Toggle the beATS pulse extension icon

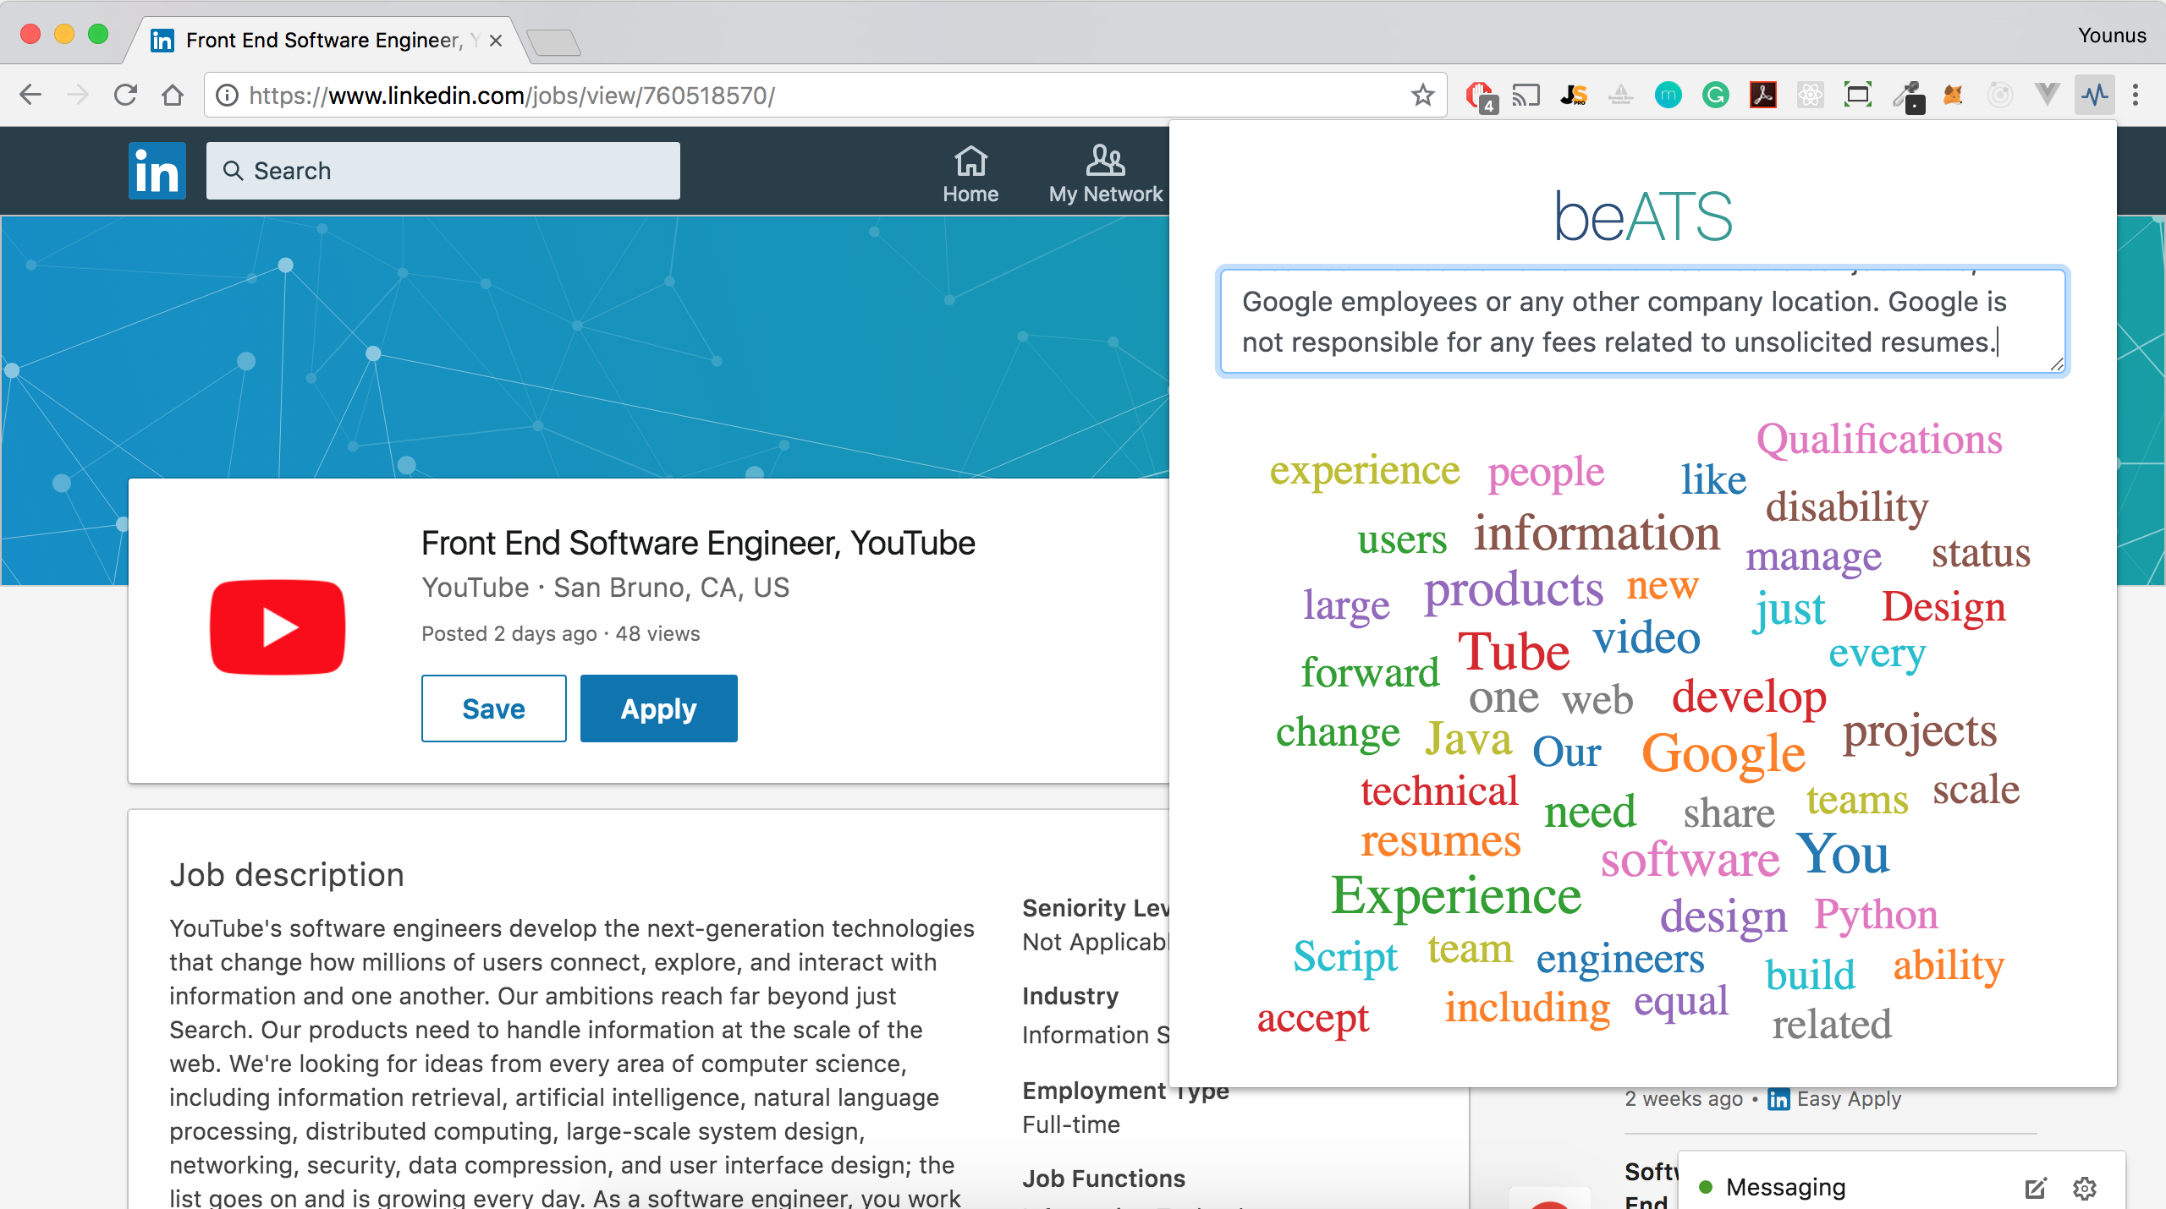[2095, 96]
